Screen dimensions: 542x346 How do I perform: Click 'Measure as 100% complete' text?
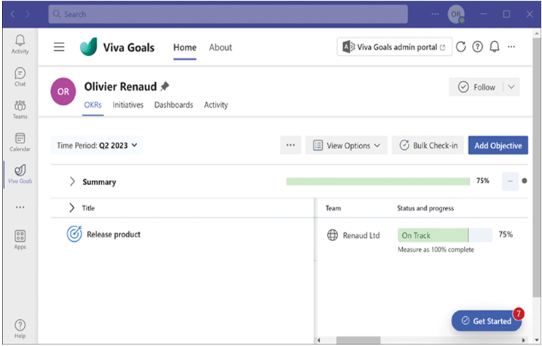pos(436,250)
